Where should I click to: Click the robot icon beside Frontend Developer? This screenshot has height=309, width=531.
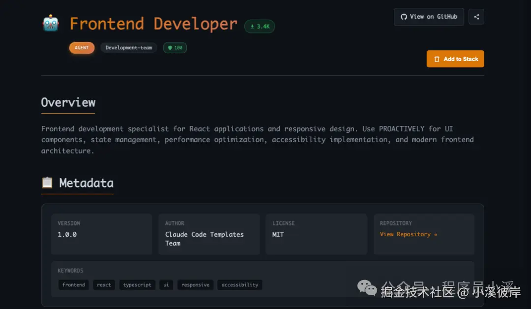coord(51,24)
